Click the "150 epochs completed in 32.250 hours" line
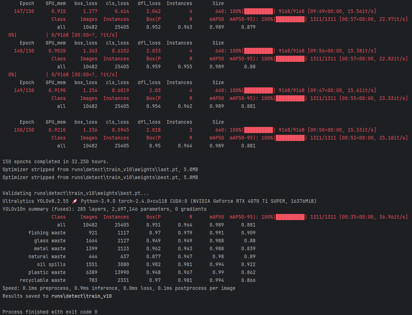This screenshot has width=412, height=315. coord(55,161)
